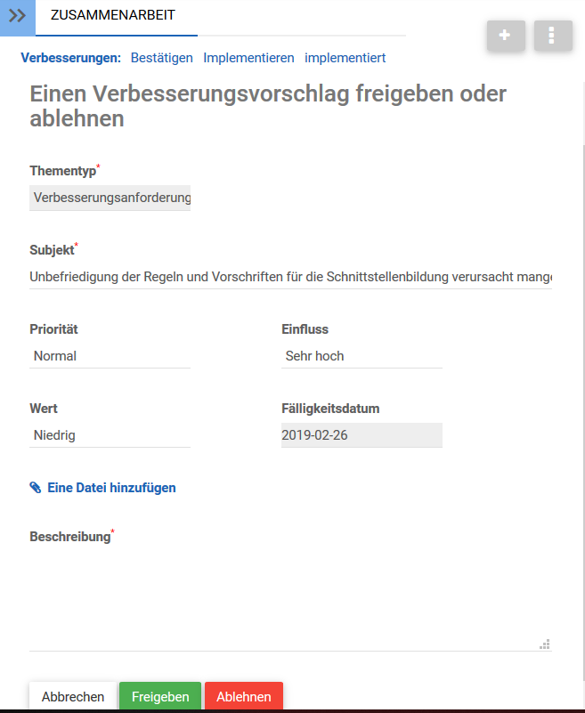Click the 'Verbesserungen:' heading label
This screenshot has height=713, width=585.
[x=70, y=58]
